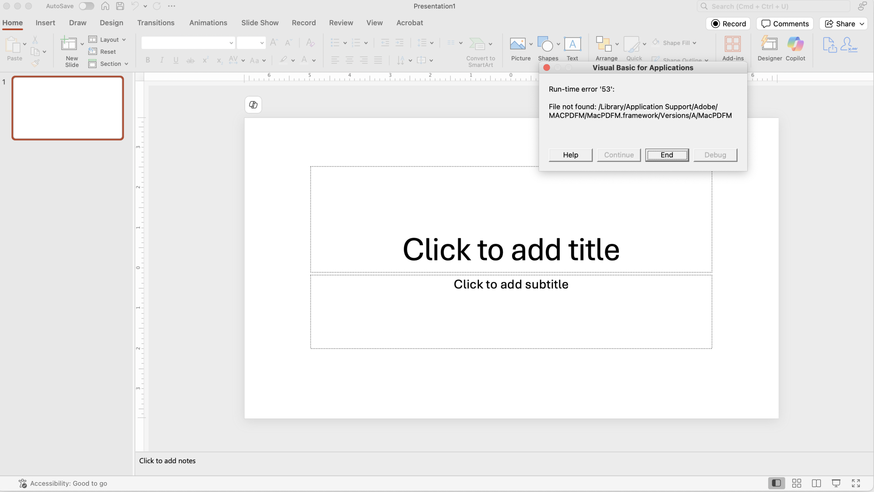The height and width of the screenshot is (492, 874).
Task: Open the Insert tab
Action: pyautogui.click(x=45, y=23)
